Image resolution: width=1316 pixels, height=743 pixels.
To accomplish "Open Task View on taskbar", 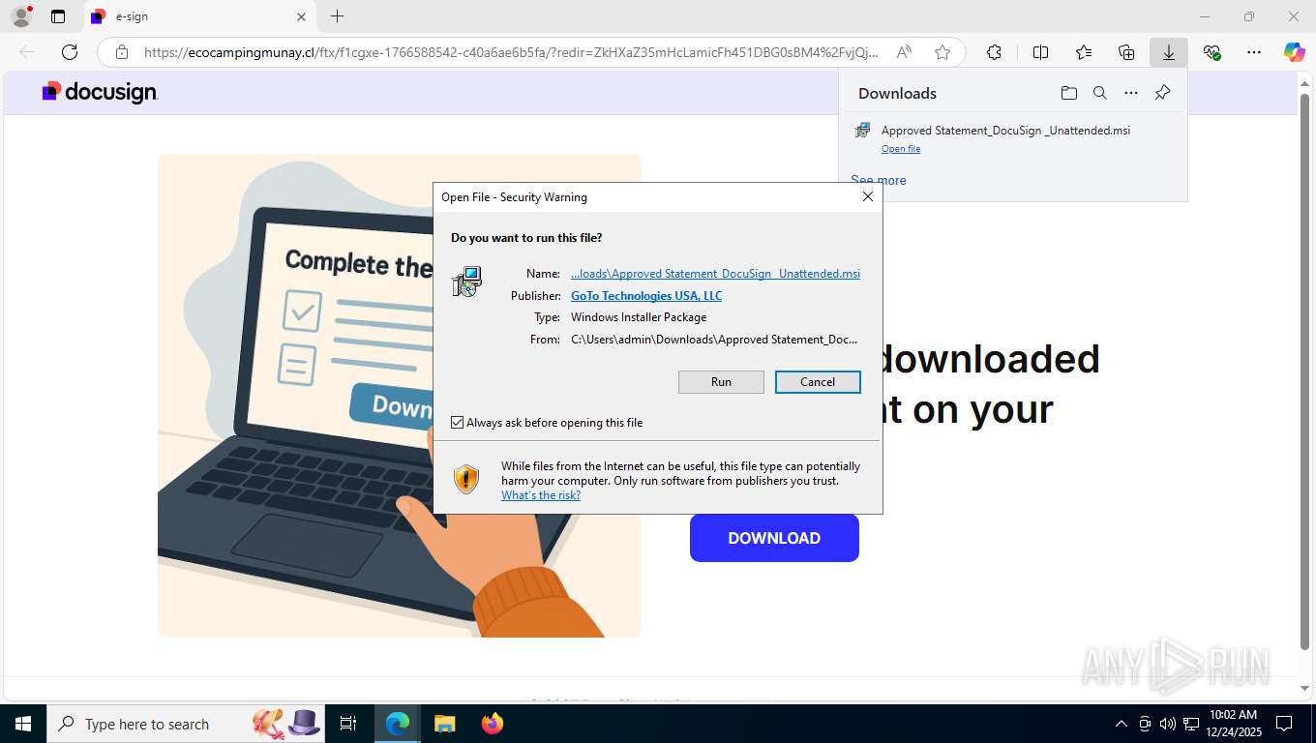I will click(x=348, y=724).
